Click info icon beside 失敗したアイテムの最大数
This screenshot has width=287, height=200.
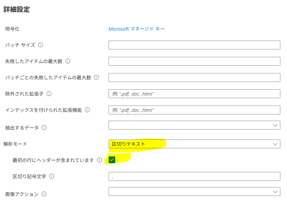pos(68,61)
